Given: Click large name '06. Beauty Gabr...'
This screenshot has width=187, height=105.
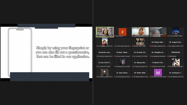Looking at the screenshot, I should pos(158,42).
